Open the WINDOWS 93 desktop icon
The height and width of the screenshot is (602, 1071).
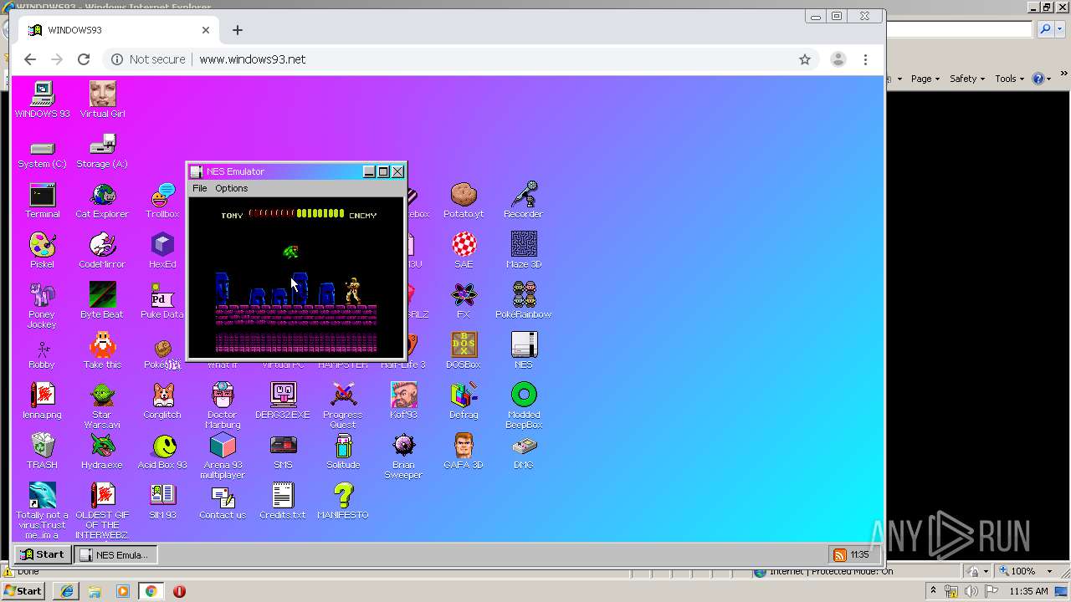point(42,99)
